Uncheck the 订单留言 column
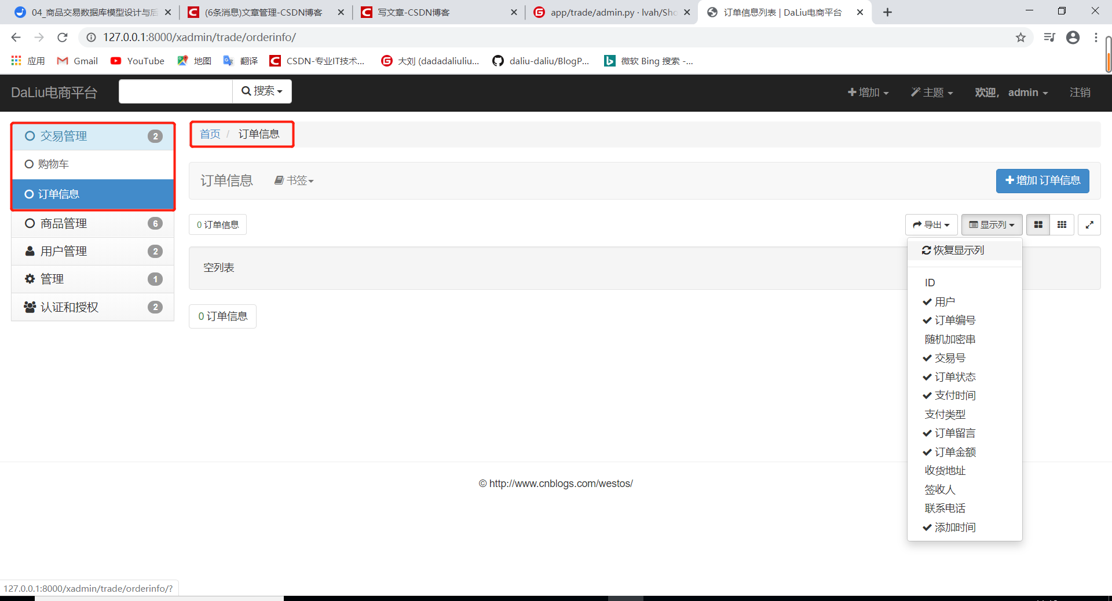This screenshot has width=1112, height=601. point(964,433)
